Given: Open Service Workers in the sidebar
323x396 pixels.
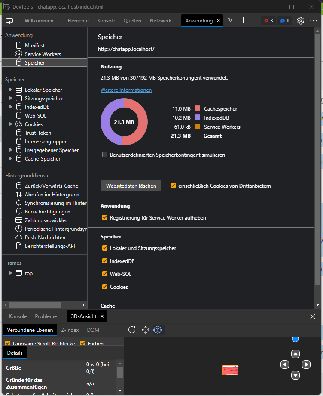Looking at the screenshot, I should click(43, 54).
